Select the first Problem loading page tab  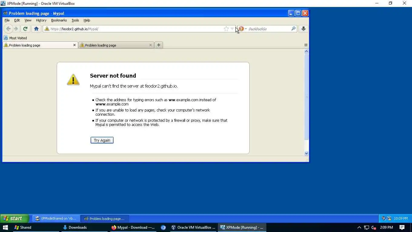[40, 45]
